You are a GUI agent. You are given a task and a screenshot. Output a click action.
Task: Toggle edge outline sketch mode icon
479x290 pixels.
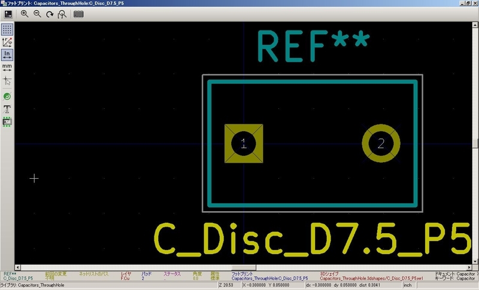click(x=7, y=122)
